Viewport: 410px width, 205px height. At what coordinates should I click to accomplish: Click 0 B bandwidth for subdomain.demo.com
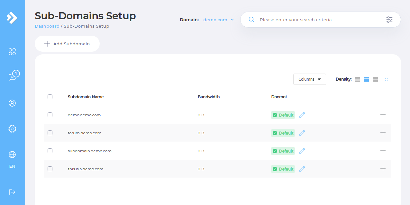[x=201, y=151]
